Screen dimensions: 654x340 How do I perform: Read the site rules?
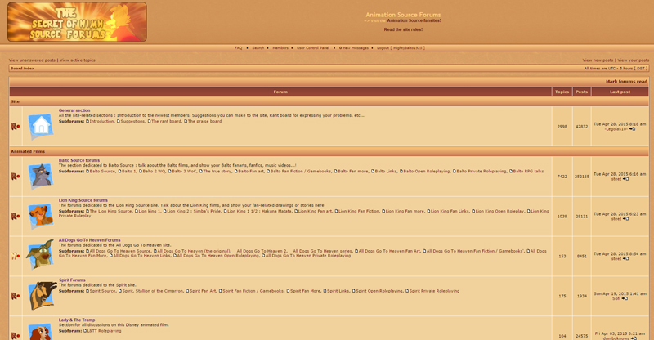[x=403, y=29]
